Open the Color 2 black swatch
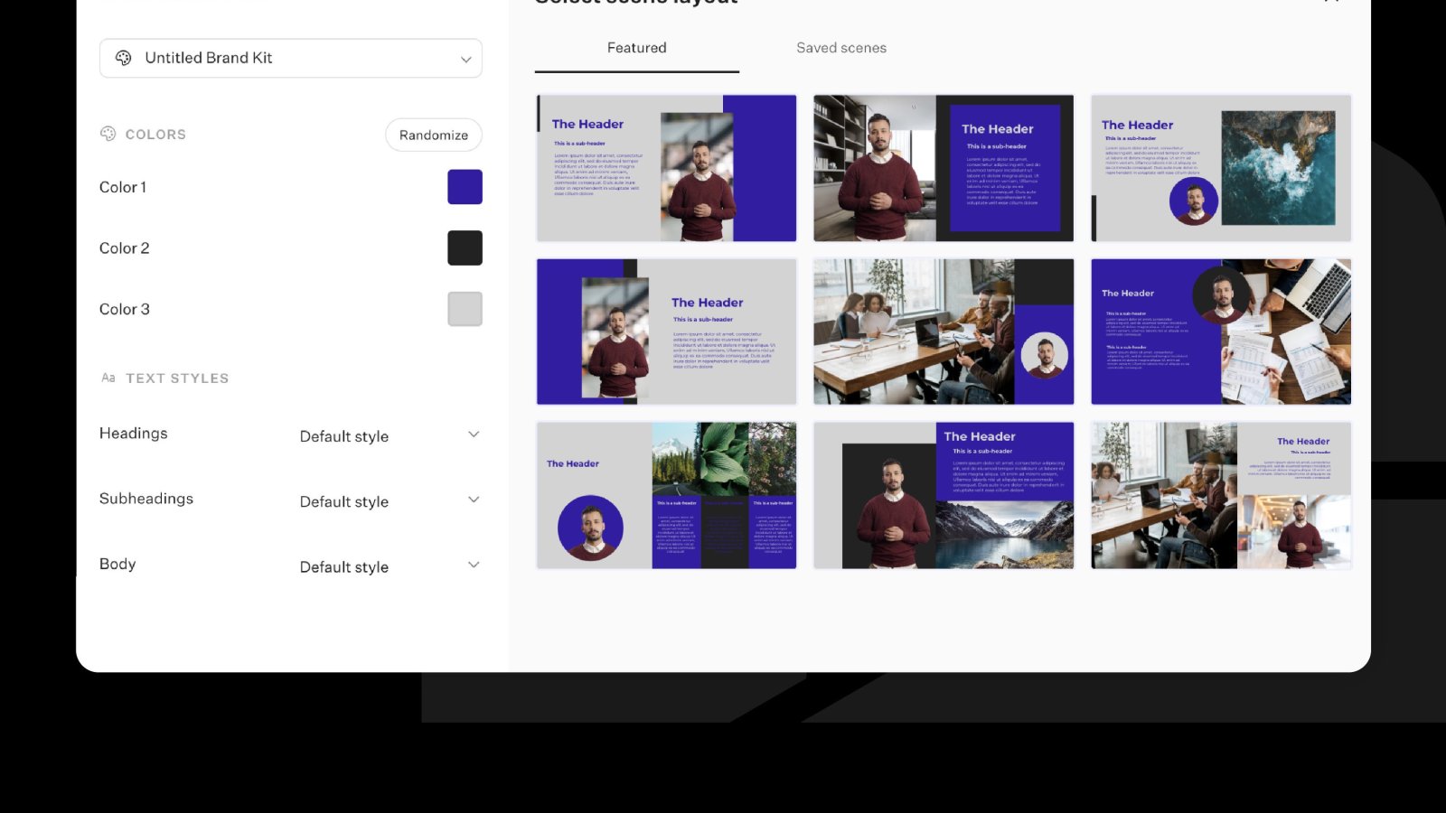This screenshot has width=1446, height=813. [x=465, y=248]
